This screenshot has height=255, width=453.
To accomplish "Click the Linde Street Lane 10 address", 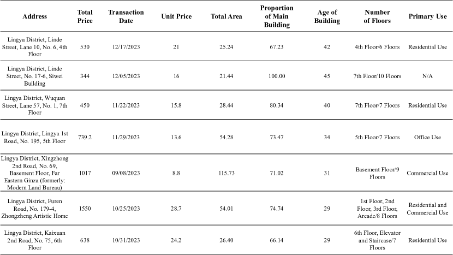I will (34, 47).
